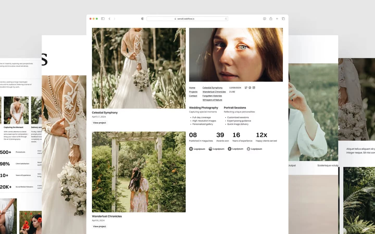The width and height of the screenshot is (375, 234).
Task: Reload the page with the refresh icon
Action: point(226,19)
